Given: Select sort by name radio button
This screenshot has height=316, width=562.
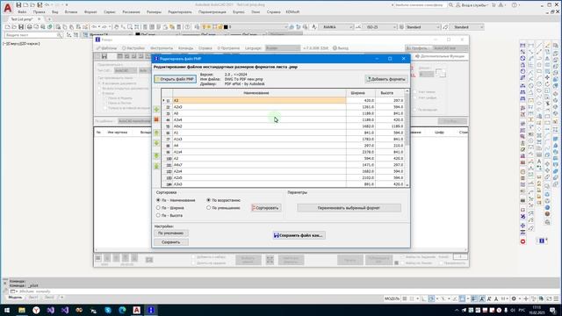Looking at the screenshot, I should click(x=158, y=200).
